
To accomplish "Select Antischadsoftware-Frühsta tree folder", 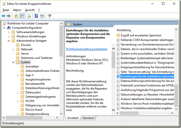I will coord(42,71).
